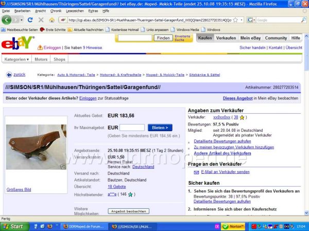The image size is (309, 231).
Task: Select the Community tab
Action: pyautogui.click(x=276, y=38)
